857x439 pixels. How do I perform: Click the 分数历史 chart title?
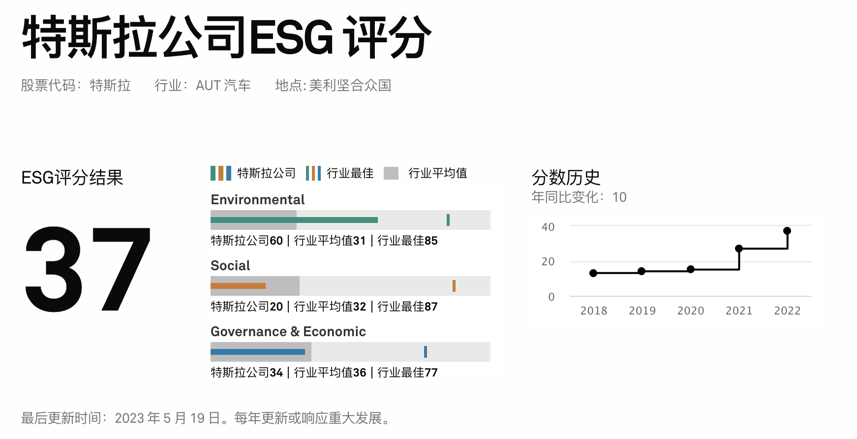tap(566, 177)
